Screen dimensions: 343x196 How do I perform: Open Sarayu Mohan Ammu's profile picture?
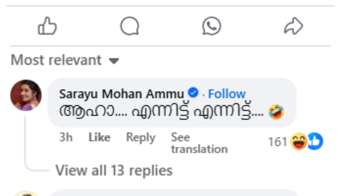coord(26,95)
